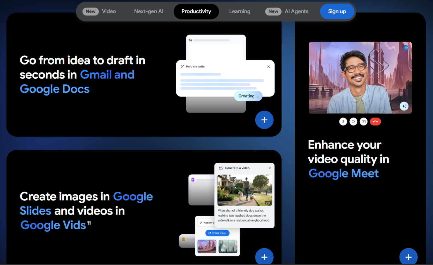433x265 pixels.
Task: Click the purple Google Vids icon
Action: pos(193,180)
